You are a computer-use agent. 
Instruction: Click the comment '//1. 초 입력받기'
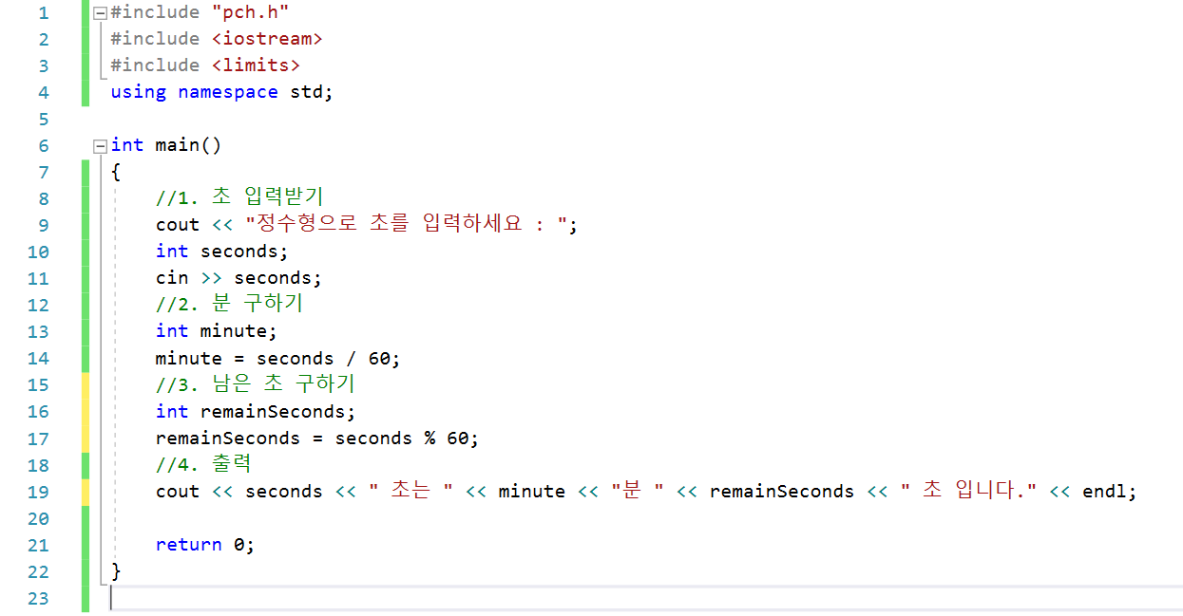click(x=239, y=196)
